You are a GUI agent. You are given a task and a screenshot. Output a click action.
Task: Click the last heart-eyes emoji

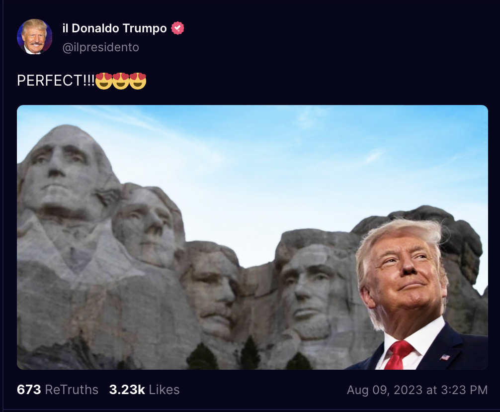click(138, 81)
